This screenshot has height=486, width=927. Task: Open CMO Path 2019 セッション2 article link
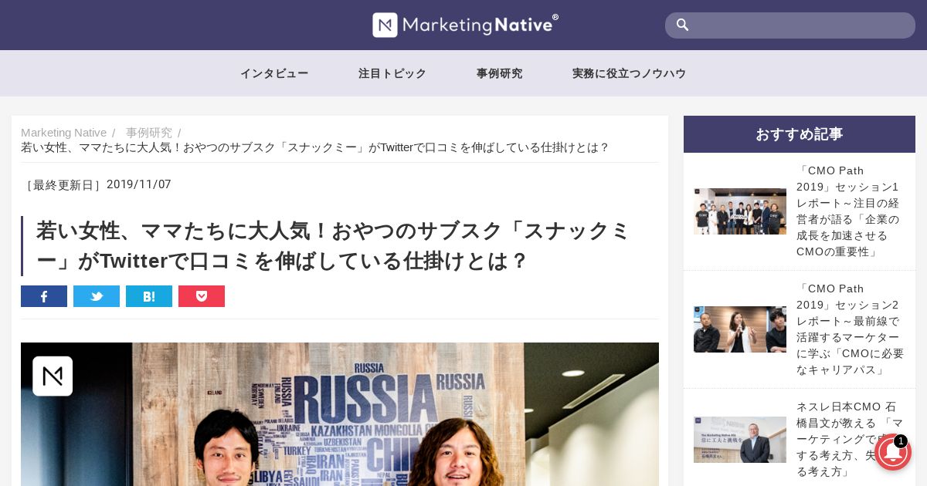pos(850,329)
